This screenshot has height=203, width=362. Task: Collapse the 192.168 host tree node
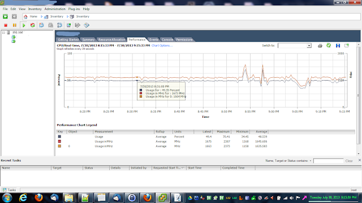4,33
